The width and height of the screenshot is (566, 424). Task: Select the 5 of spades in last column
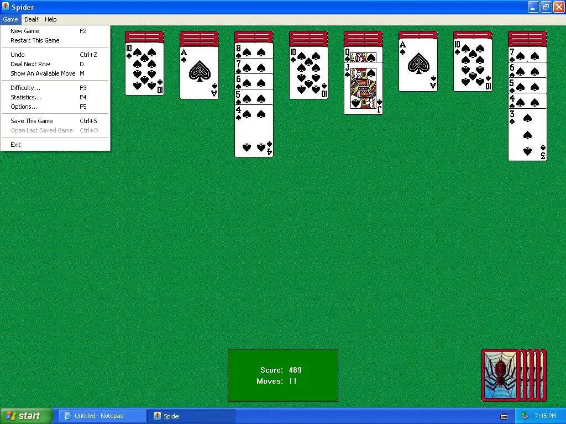[527, 85]
